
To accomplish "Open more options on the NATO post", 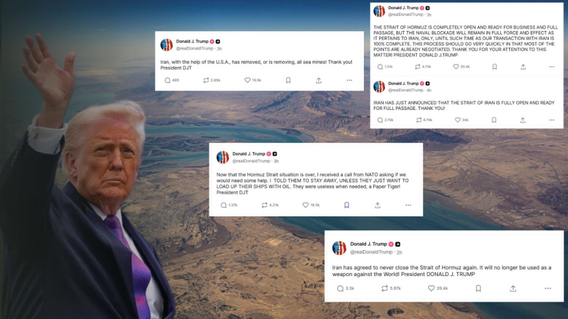I will 408,205.
